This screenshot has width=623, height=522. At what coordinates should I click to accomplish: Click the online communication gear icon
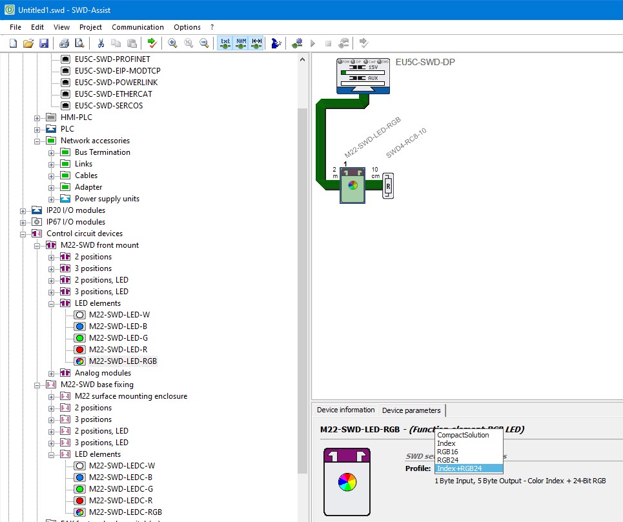(x=297, y=43)
